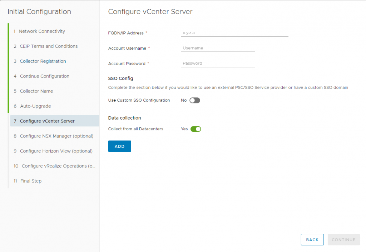The width and height of the screenshot is (366, 252).
Task: Select step 4 Continue Configuration
Action: [54, 76]
